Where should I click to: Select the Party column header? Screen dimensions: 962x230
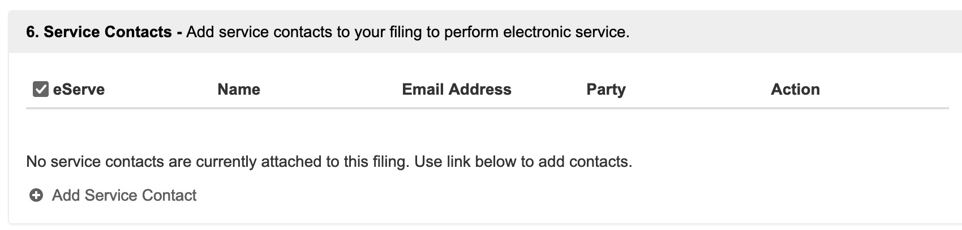pyautogui.click(x=605, y=89)
